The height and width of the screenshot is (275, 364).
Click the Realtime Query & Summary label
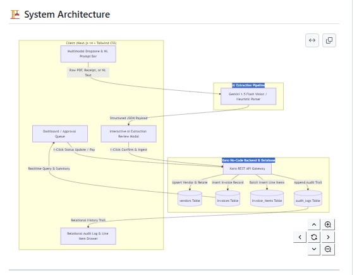coord(49,168)
